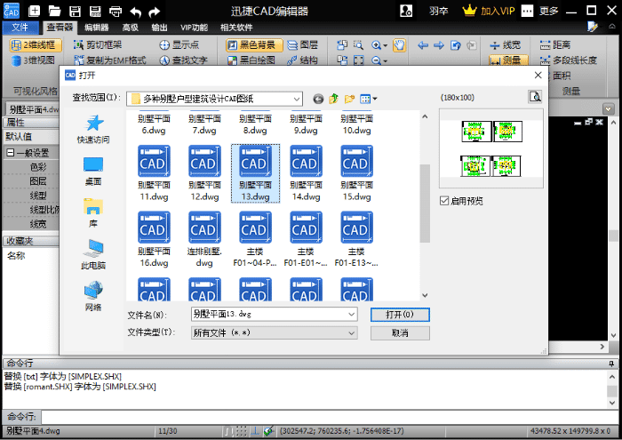Image resolution: width=622 pixels, height=440 pixels.
Task: Click the Open folder icon in title bar
Action: coord(54,11)
